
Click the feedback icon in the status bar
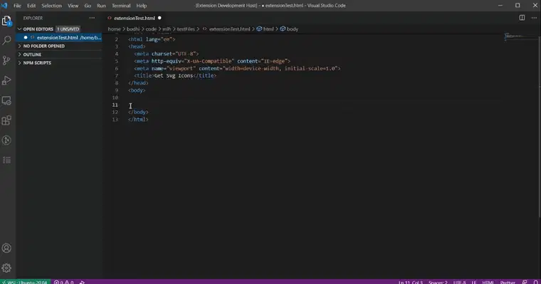click(525, 282)
